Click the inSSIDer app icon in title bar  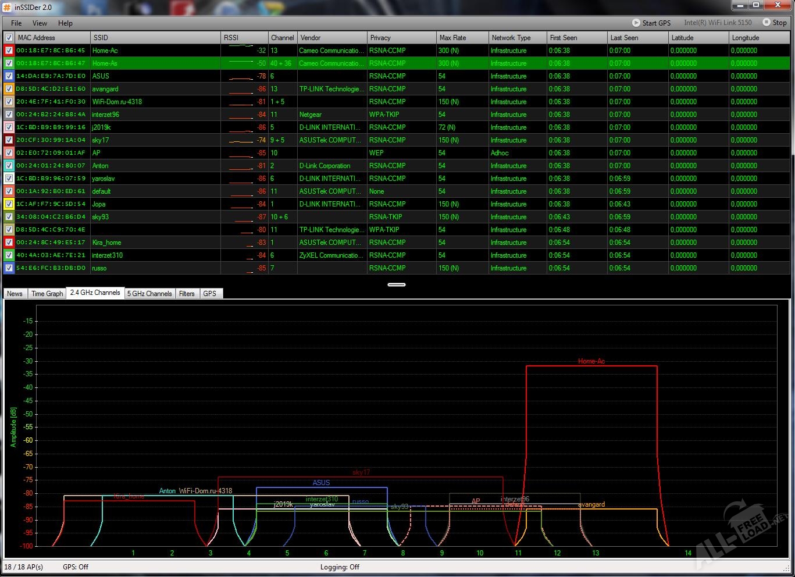point(8,7)
